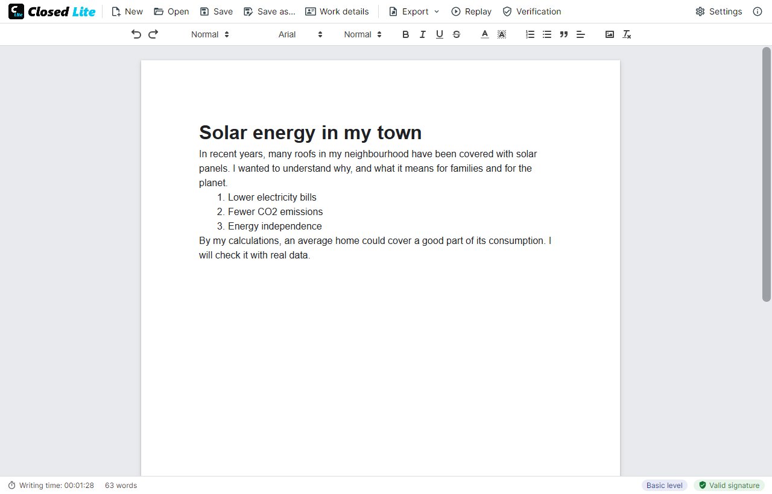Image resolution: width=772 pixels, height=494 pixels.
Task: Start the Replay of writing
Action: click(x=472, y=11)
